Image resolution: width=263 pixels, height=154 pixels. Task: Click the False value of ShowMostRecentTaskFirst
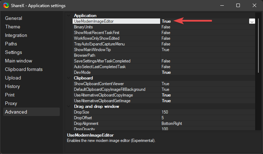click(x=166, y=33)
